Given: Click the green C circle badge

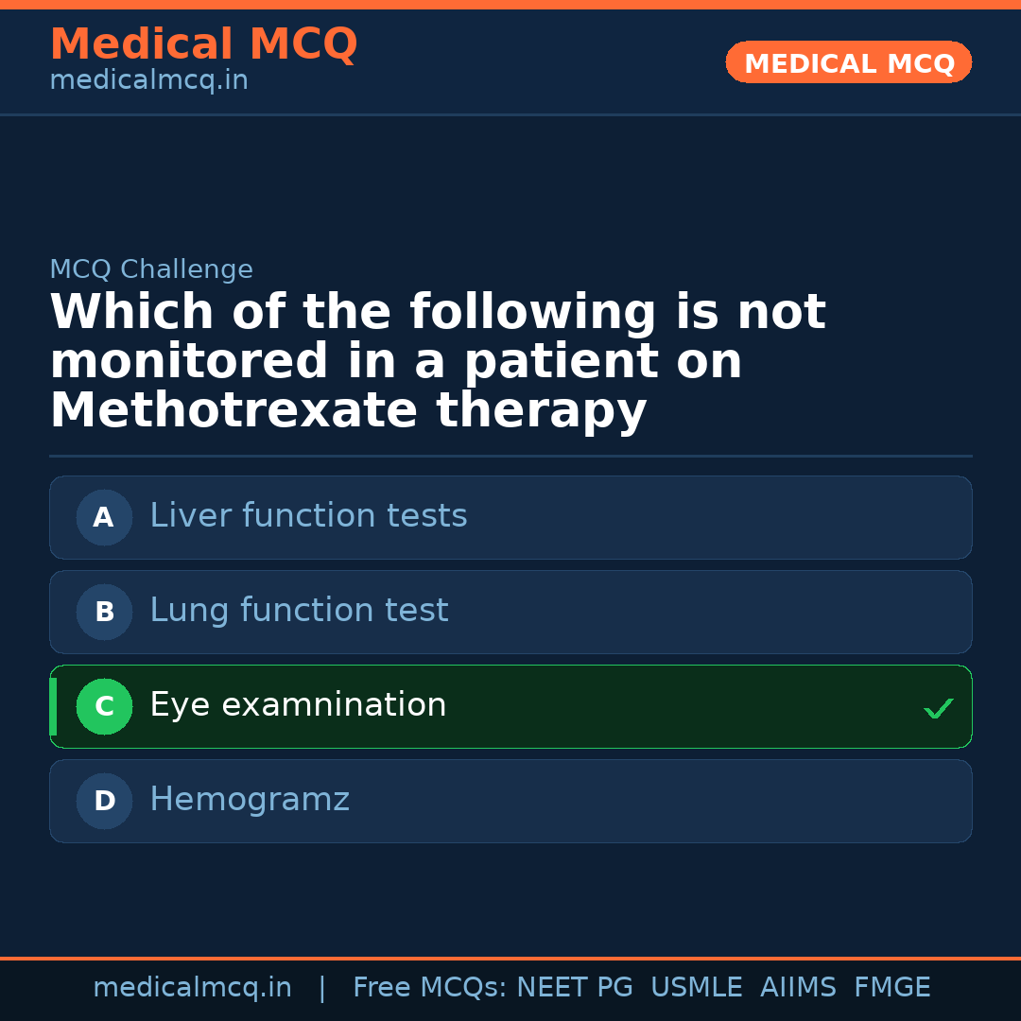Looking at the screenshot, I should click(x=104, y=706).
